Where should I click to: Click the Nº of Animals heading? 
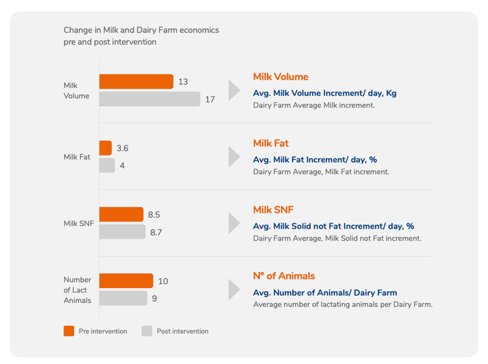(284, 276)
